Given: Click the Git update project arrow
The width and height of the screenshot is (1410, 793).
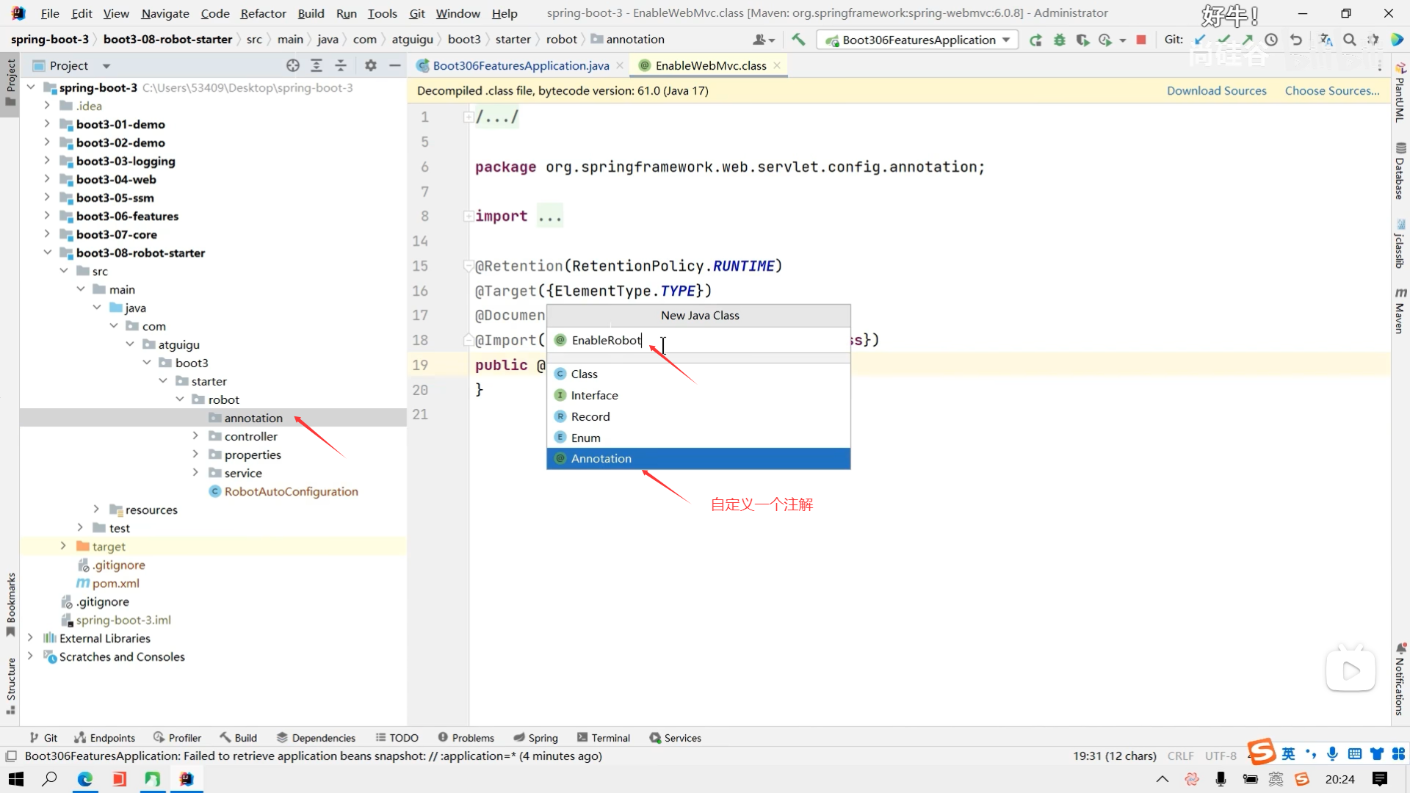Looking at the screenshot, I should (1200, 40).
